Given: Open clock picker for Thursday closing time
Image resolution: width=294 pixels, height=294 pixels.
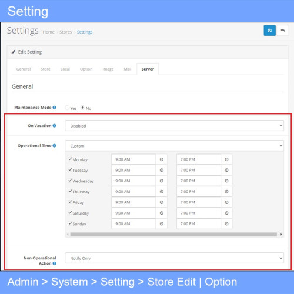Looking at the screenshot, I should (x=226, y=192).
